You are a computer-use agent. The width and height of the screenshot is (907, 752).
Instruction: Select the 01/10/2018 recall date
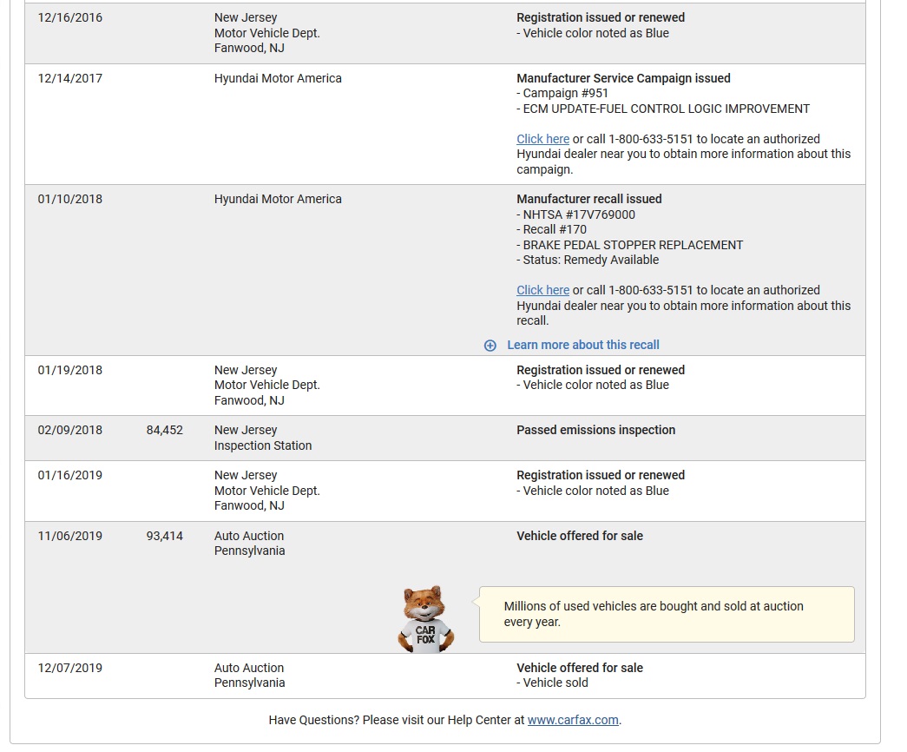pos(70,199)
